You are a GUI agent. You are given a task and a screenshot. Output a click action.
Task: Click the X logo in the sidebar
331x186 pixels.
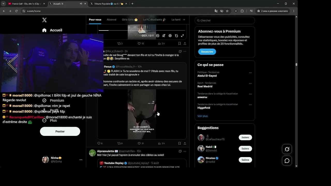[x=44, y=20]
